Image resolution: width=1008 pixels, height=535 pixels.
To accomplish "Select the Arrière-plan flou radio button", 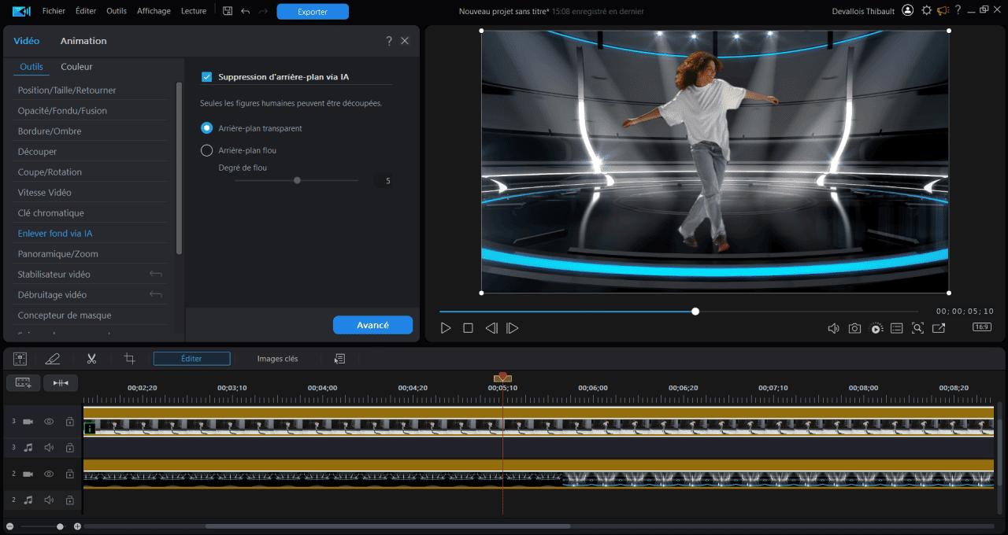I will 207,150.
